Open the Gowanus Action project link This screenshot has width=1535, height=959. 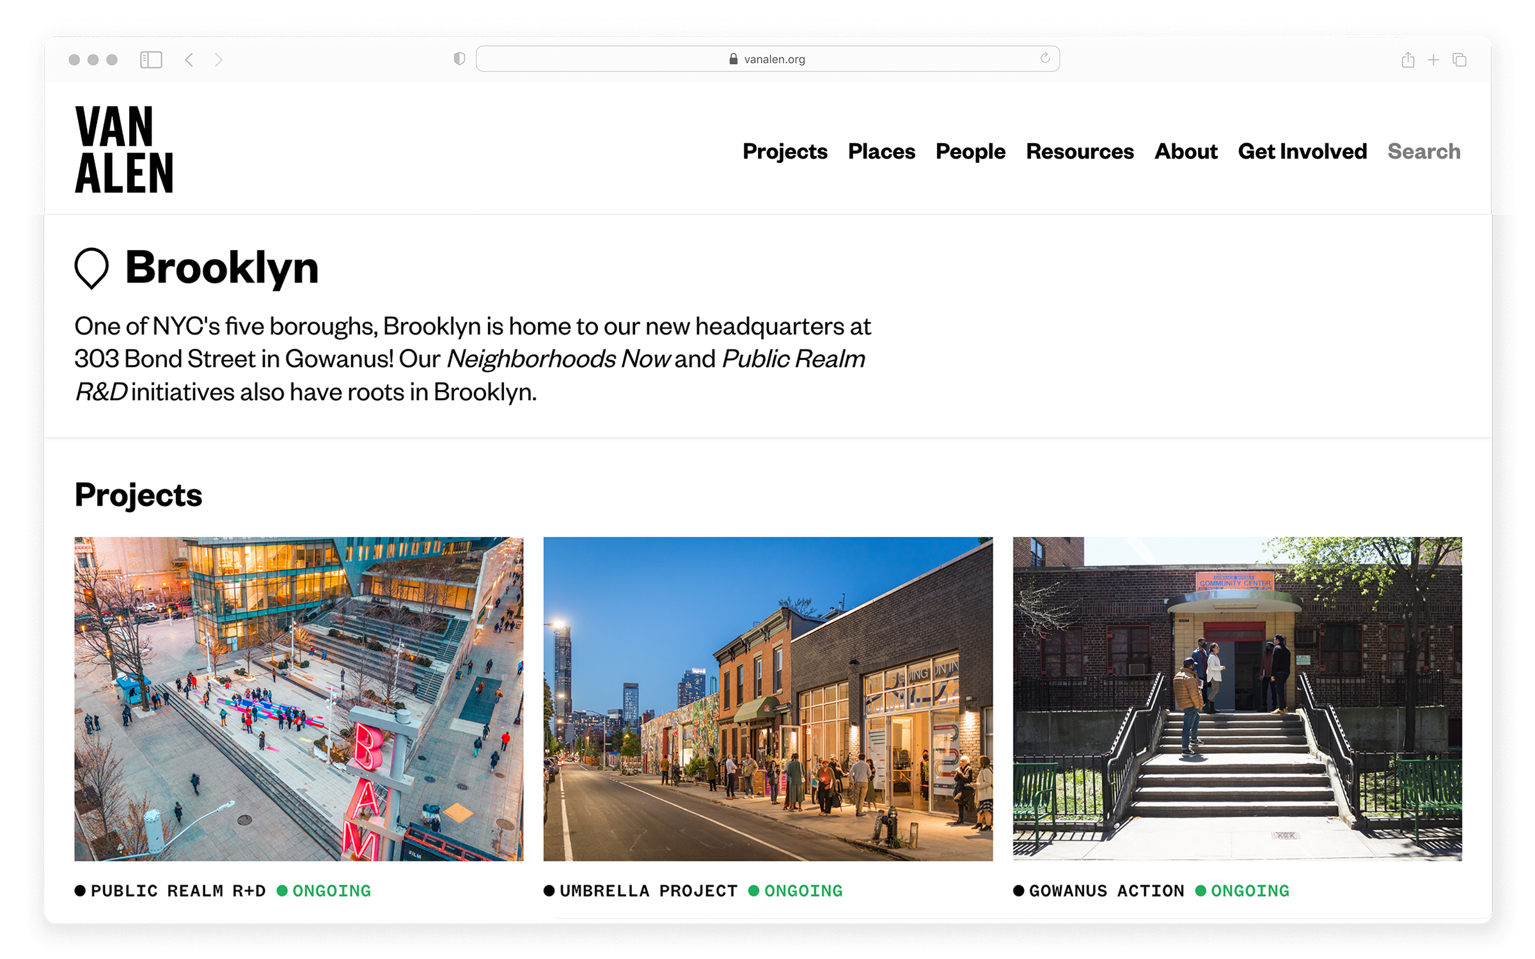coord(1106,891)
